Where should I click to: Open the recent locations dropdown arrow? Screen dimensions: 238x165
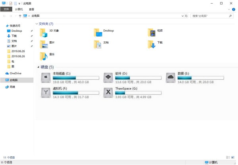click(x=15, y=16)
